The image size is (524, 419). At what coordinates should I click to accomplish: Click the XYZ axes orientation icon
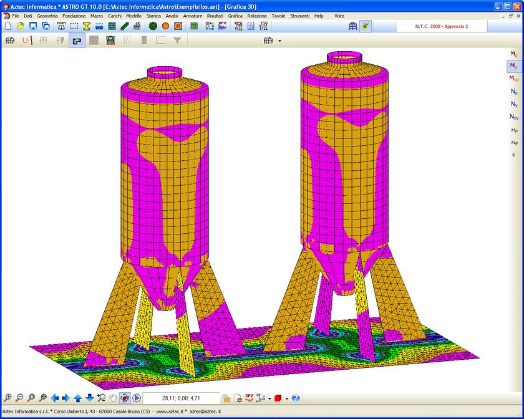tap(261, 398)
